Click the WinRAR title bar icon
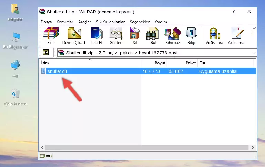Screen dimensions: 265x167 tap(42, 11)
